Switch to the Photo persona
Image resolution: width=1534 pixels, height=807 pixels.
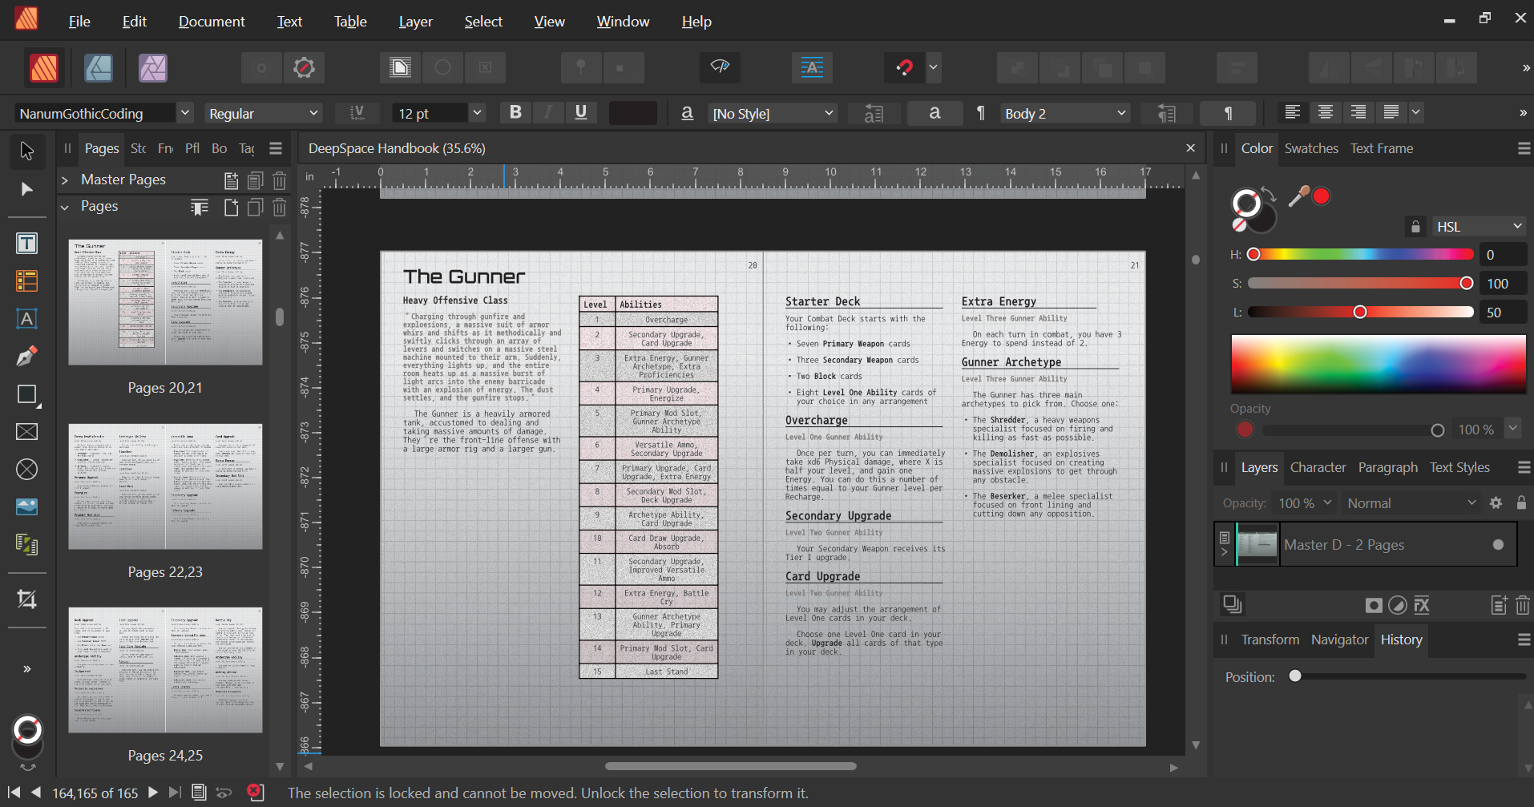click(153, 68)
